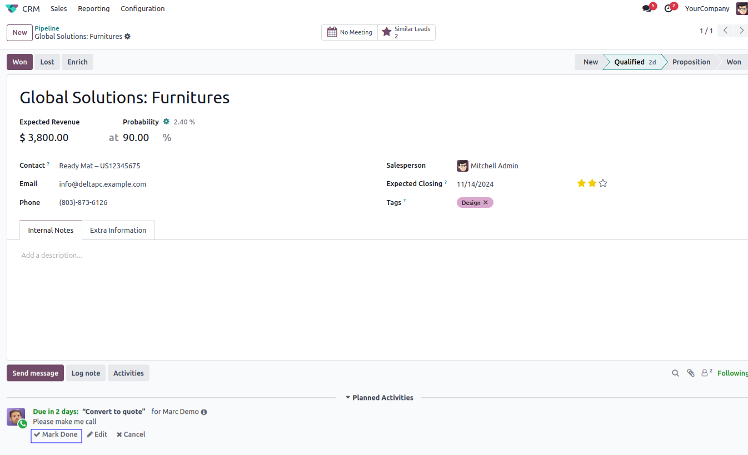The image size is (748, 455).
Task: Set priority to three stars
Action: click(x=603, y=183)
